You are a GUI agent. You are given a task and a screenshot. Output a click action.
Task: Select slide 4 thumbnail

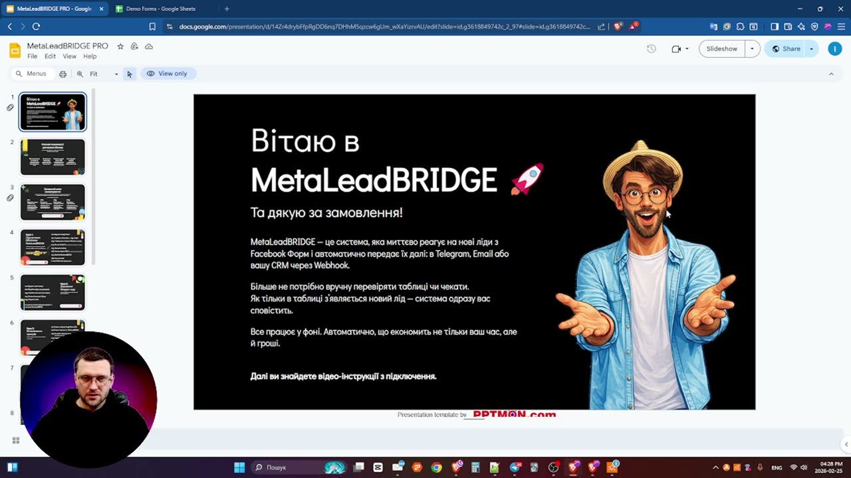pyautogui.click(x=53, y=247)
